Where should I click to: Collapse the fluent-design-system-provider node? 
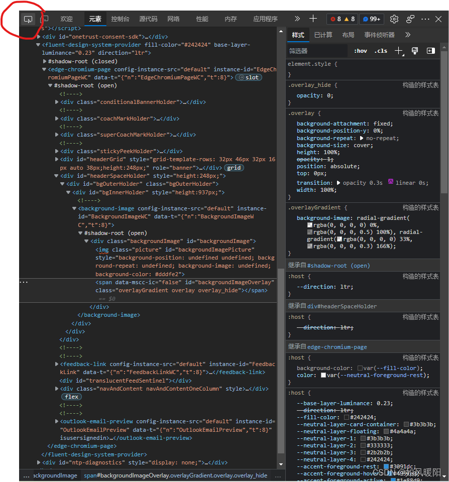pos(38,45)
